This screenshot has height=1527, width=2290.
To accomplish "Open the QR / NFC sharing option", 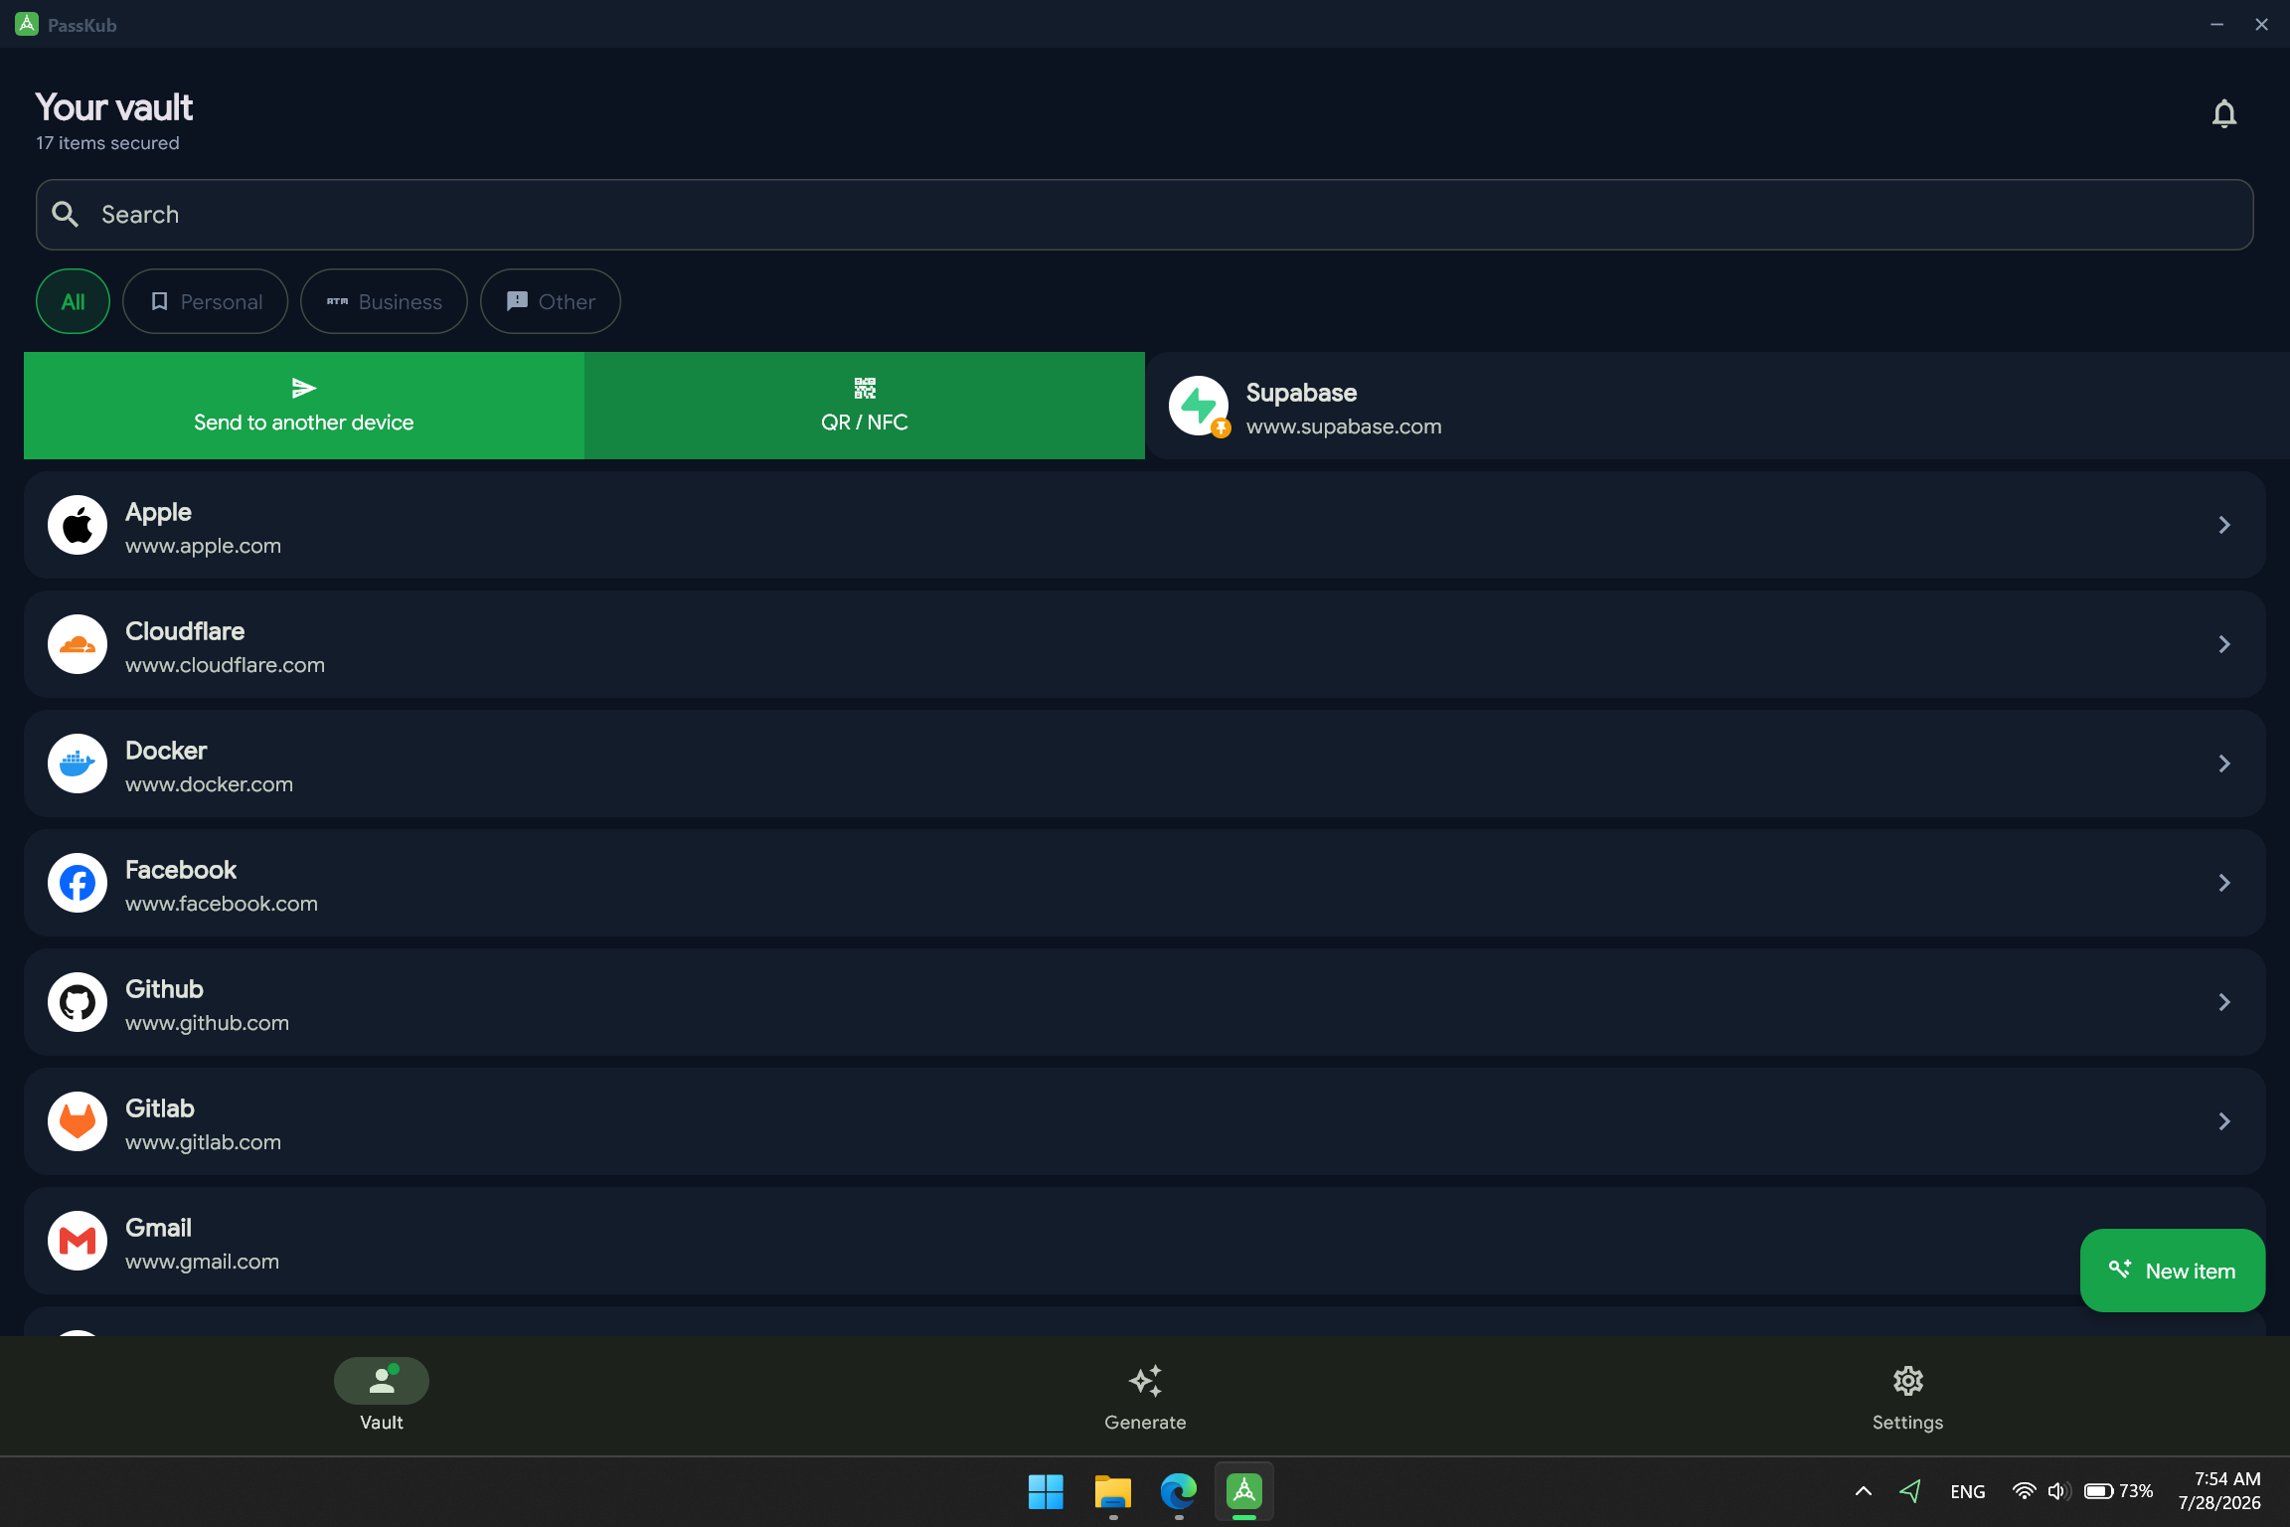I will point(865,406).
